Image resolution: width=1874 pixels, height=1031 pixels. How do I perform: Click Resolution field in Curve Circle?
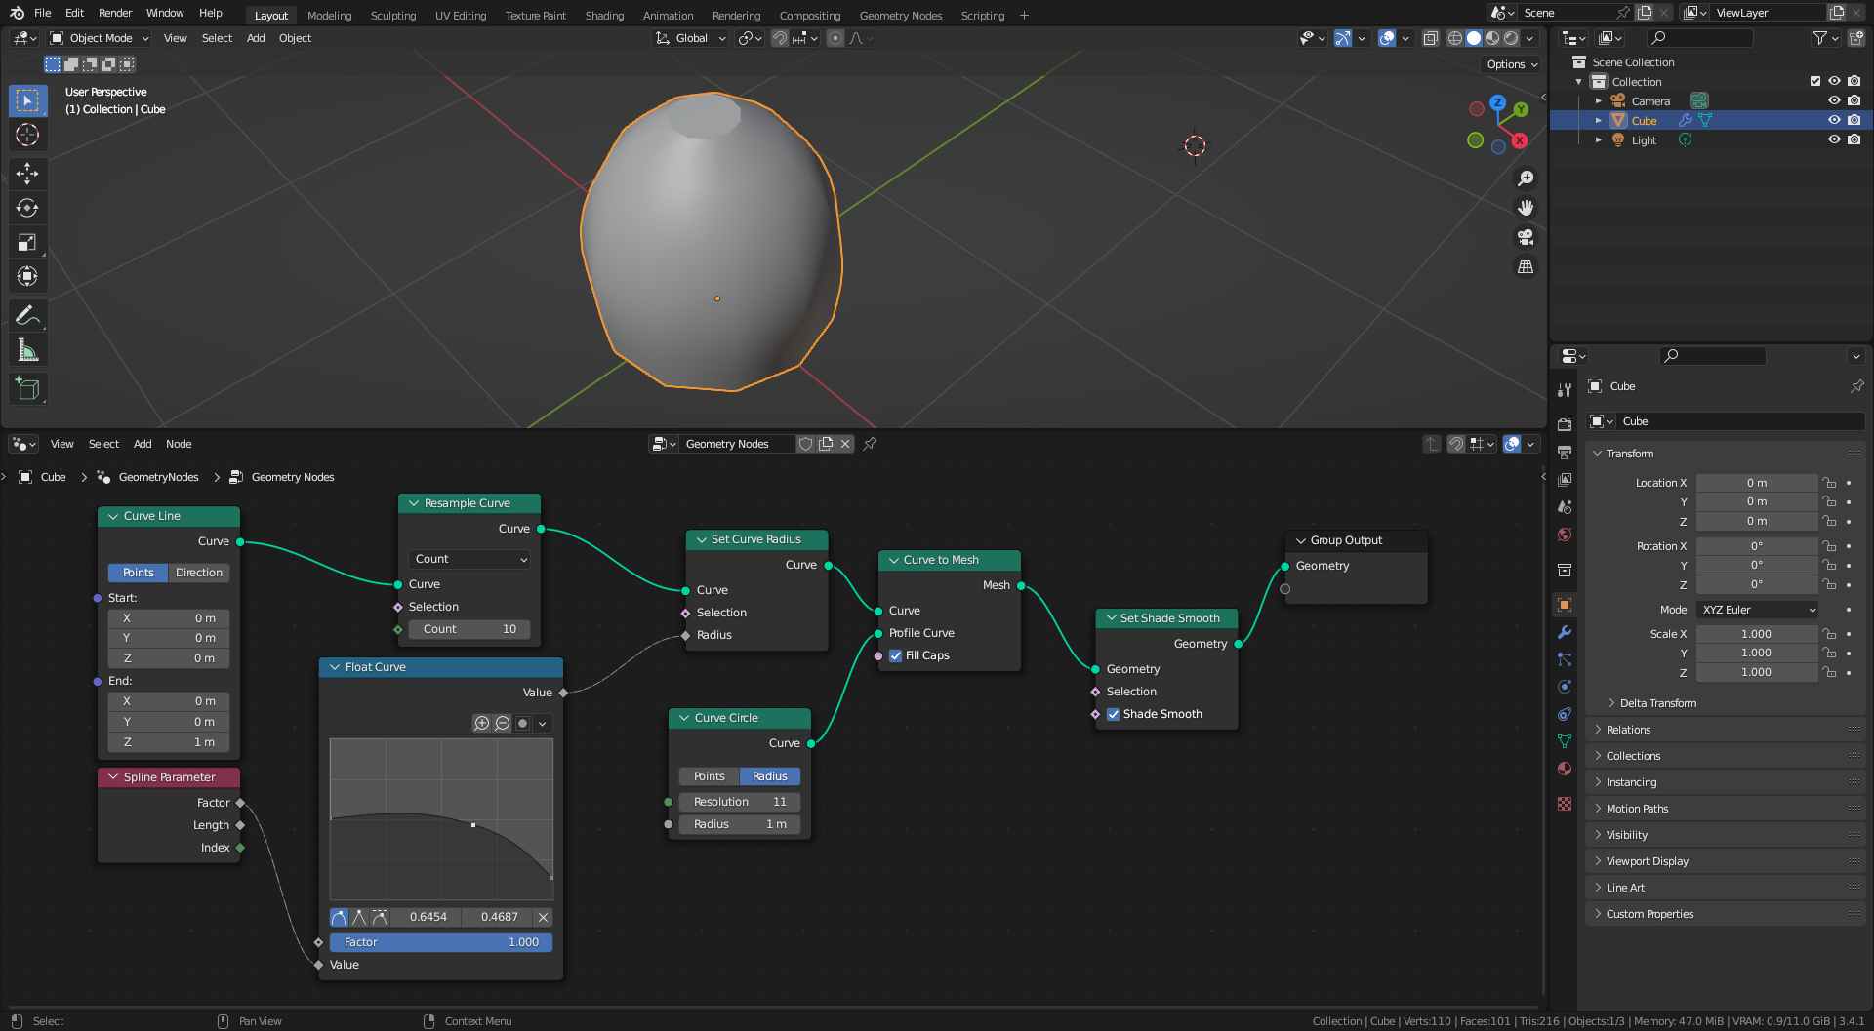(x=740, y=802)
